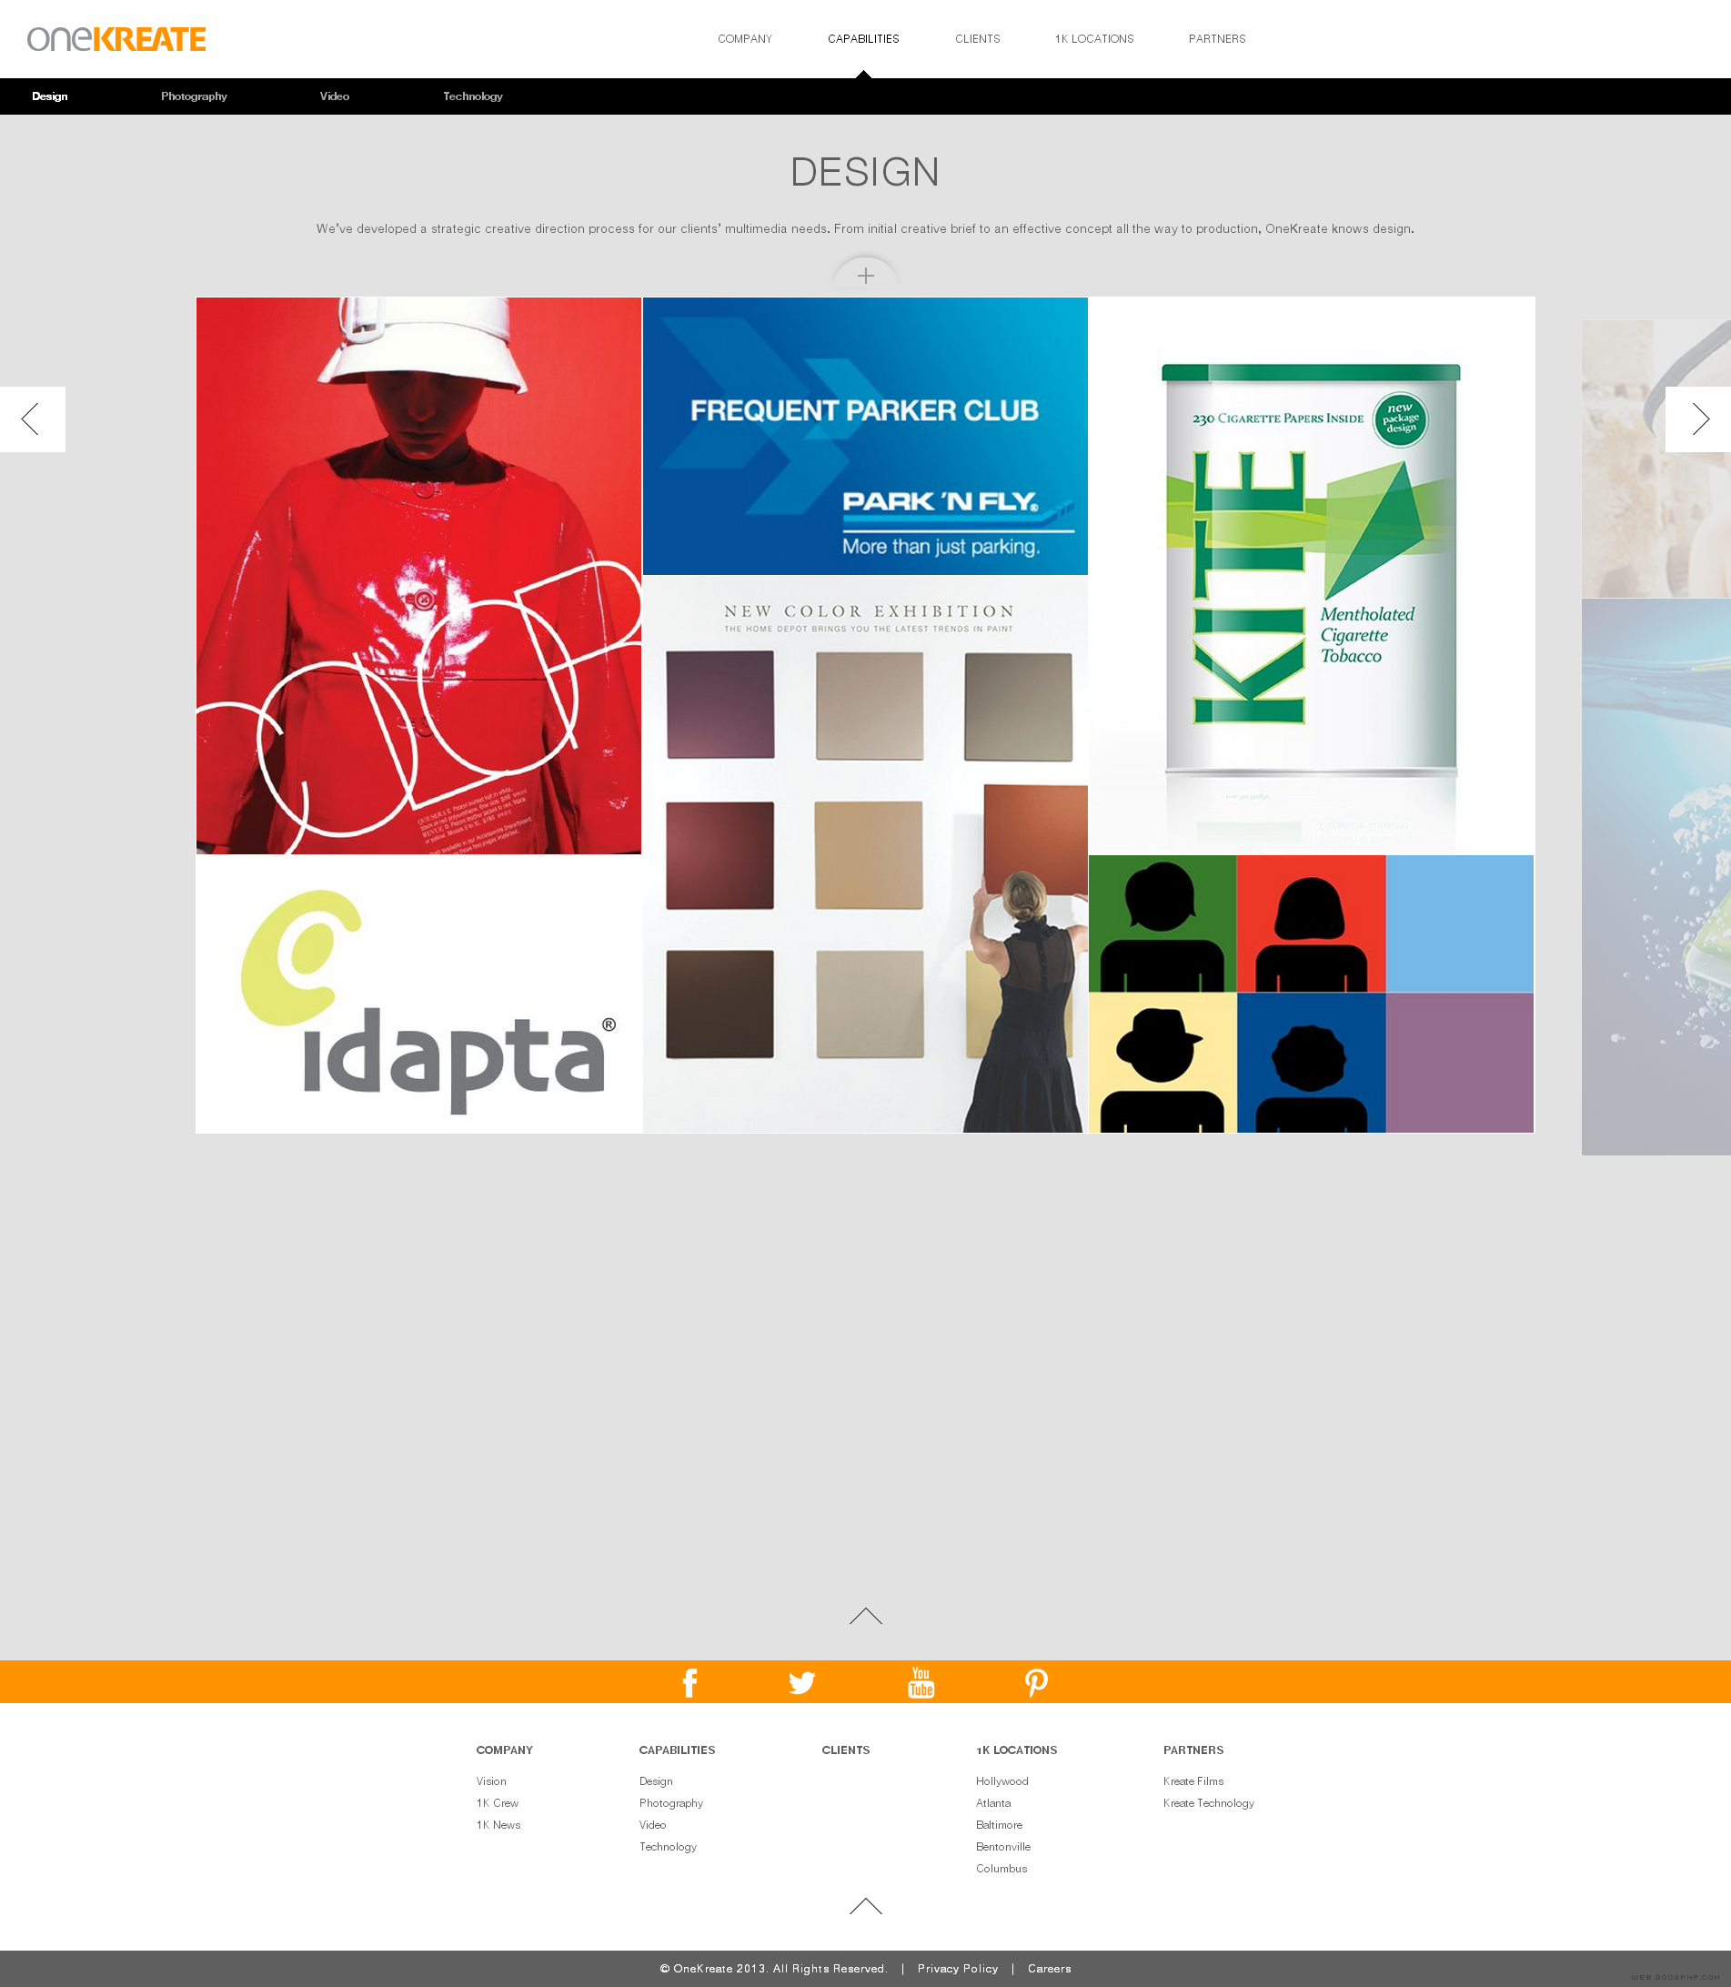Open the Twitter bird icon

click(x=801, y=1683)
